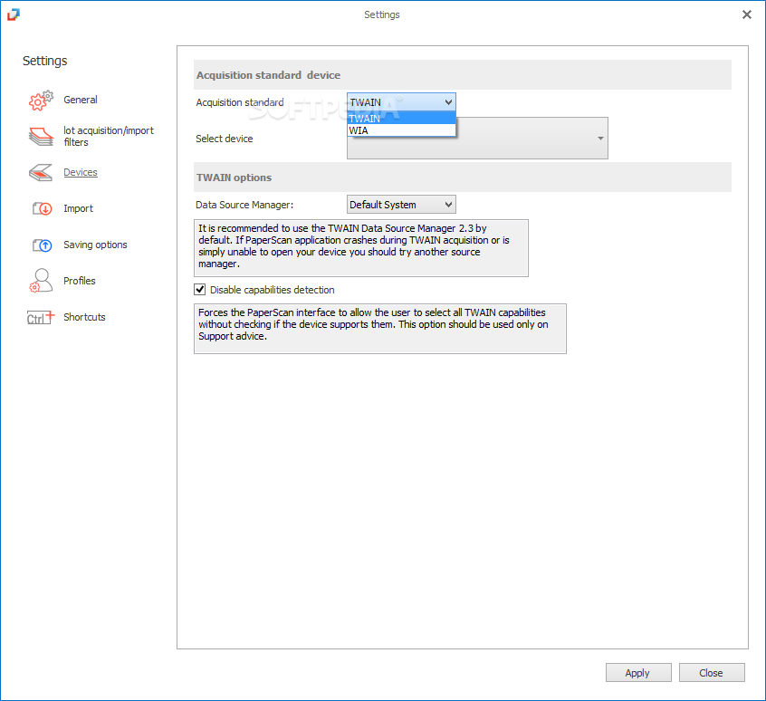Open the General settings section

tap(80, 100)
